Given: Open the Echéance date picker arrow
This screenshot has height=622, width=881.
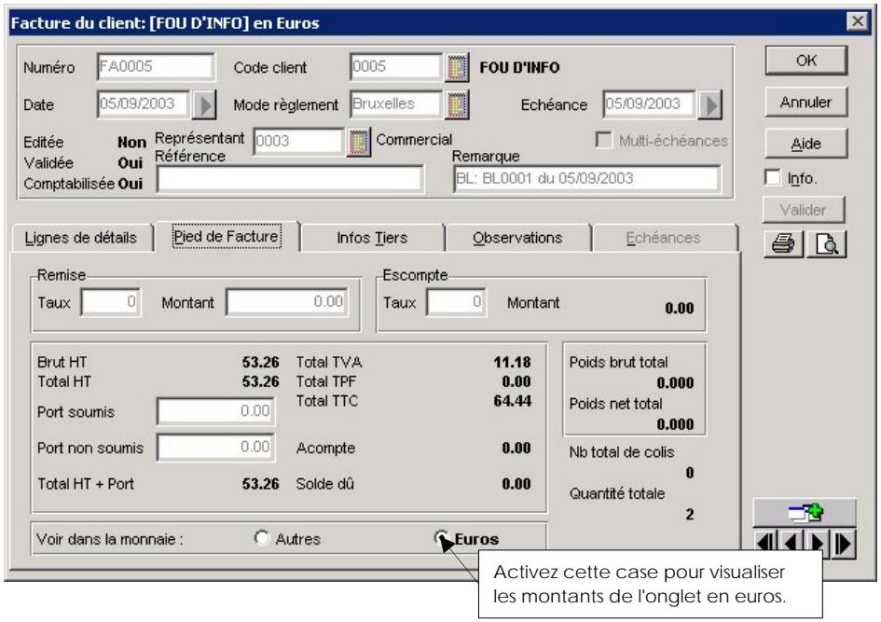Looking at the screenshot, I should point(709,105).
